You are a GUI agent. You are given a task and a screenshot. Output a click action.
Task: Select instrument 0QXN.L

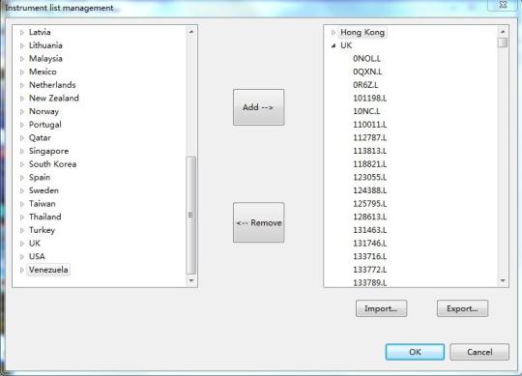(367, 72)
